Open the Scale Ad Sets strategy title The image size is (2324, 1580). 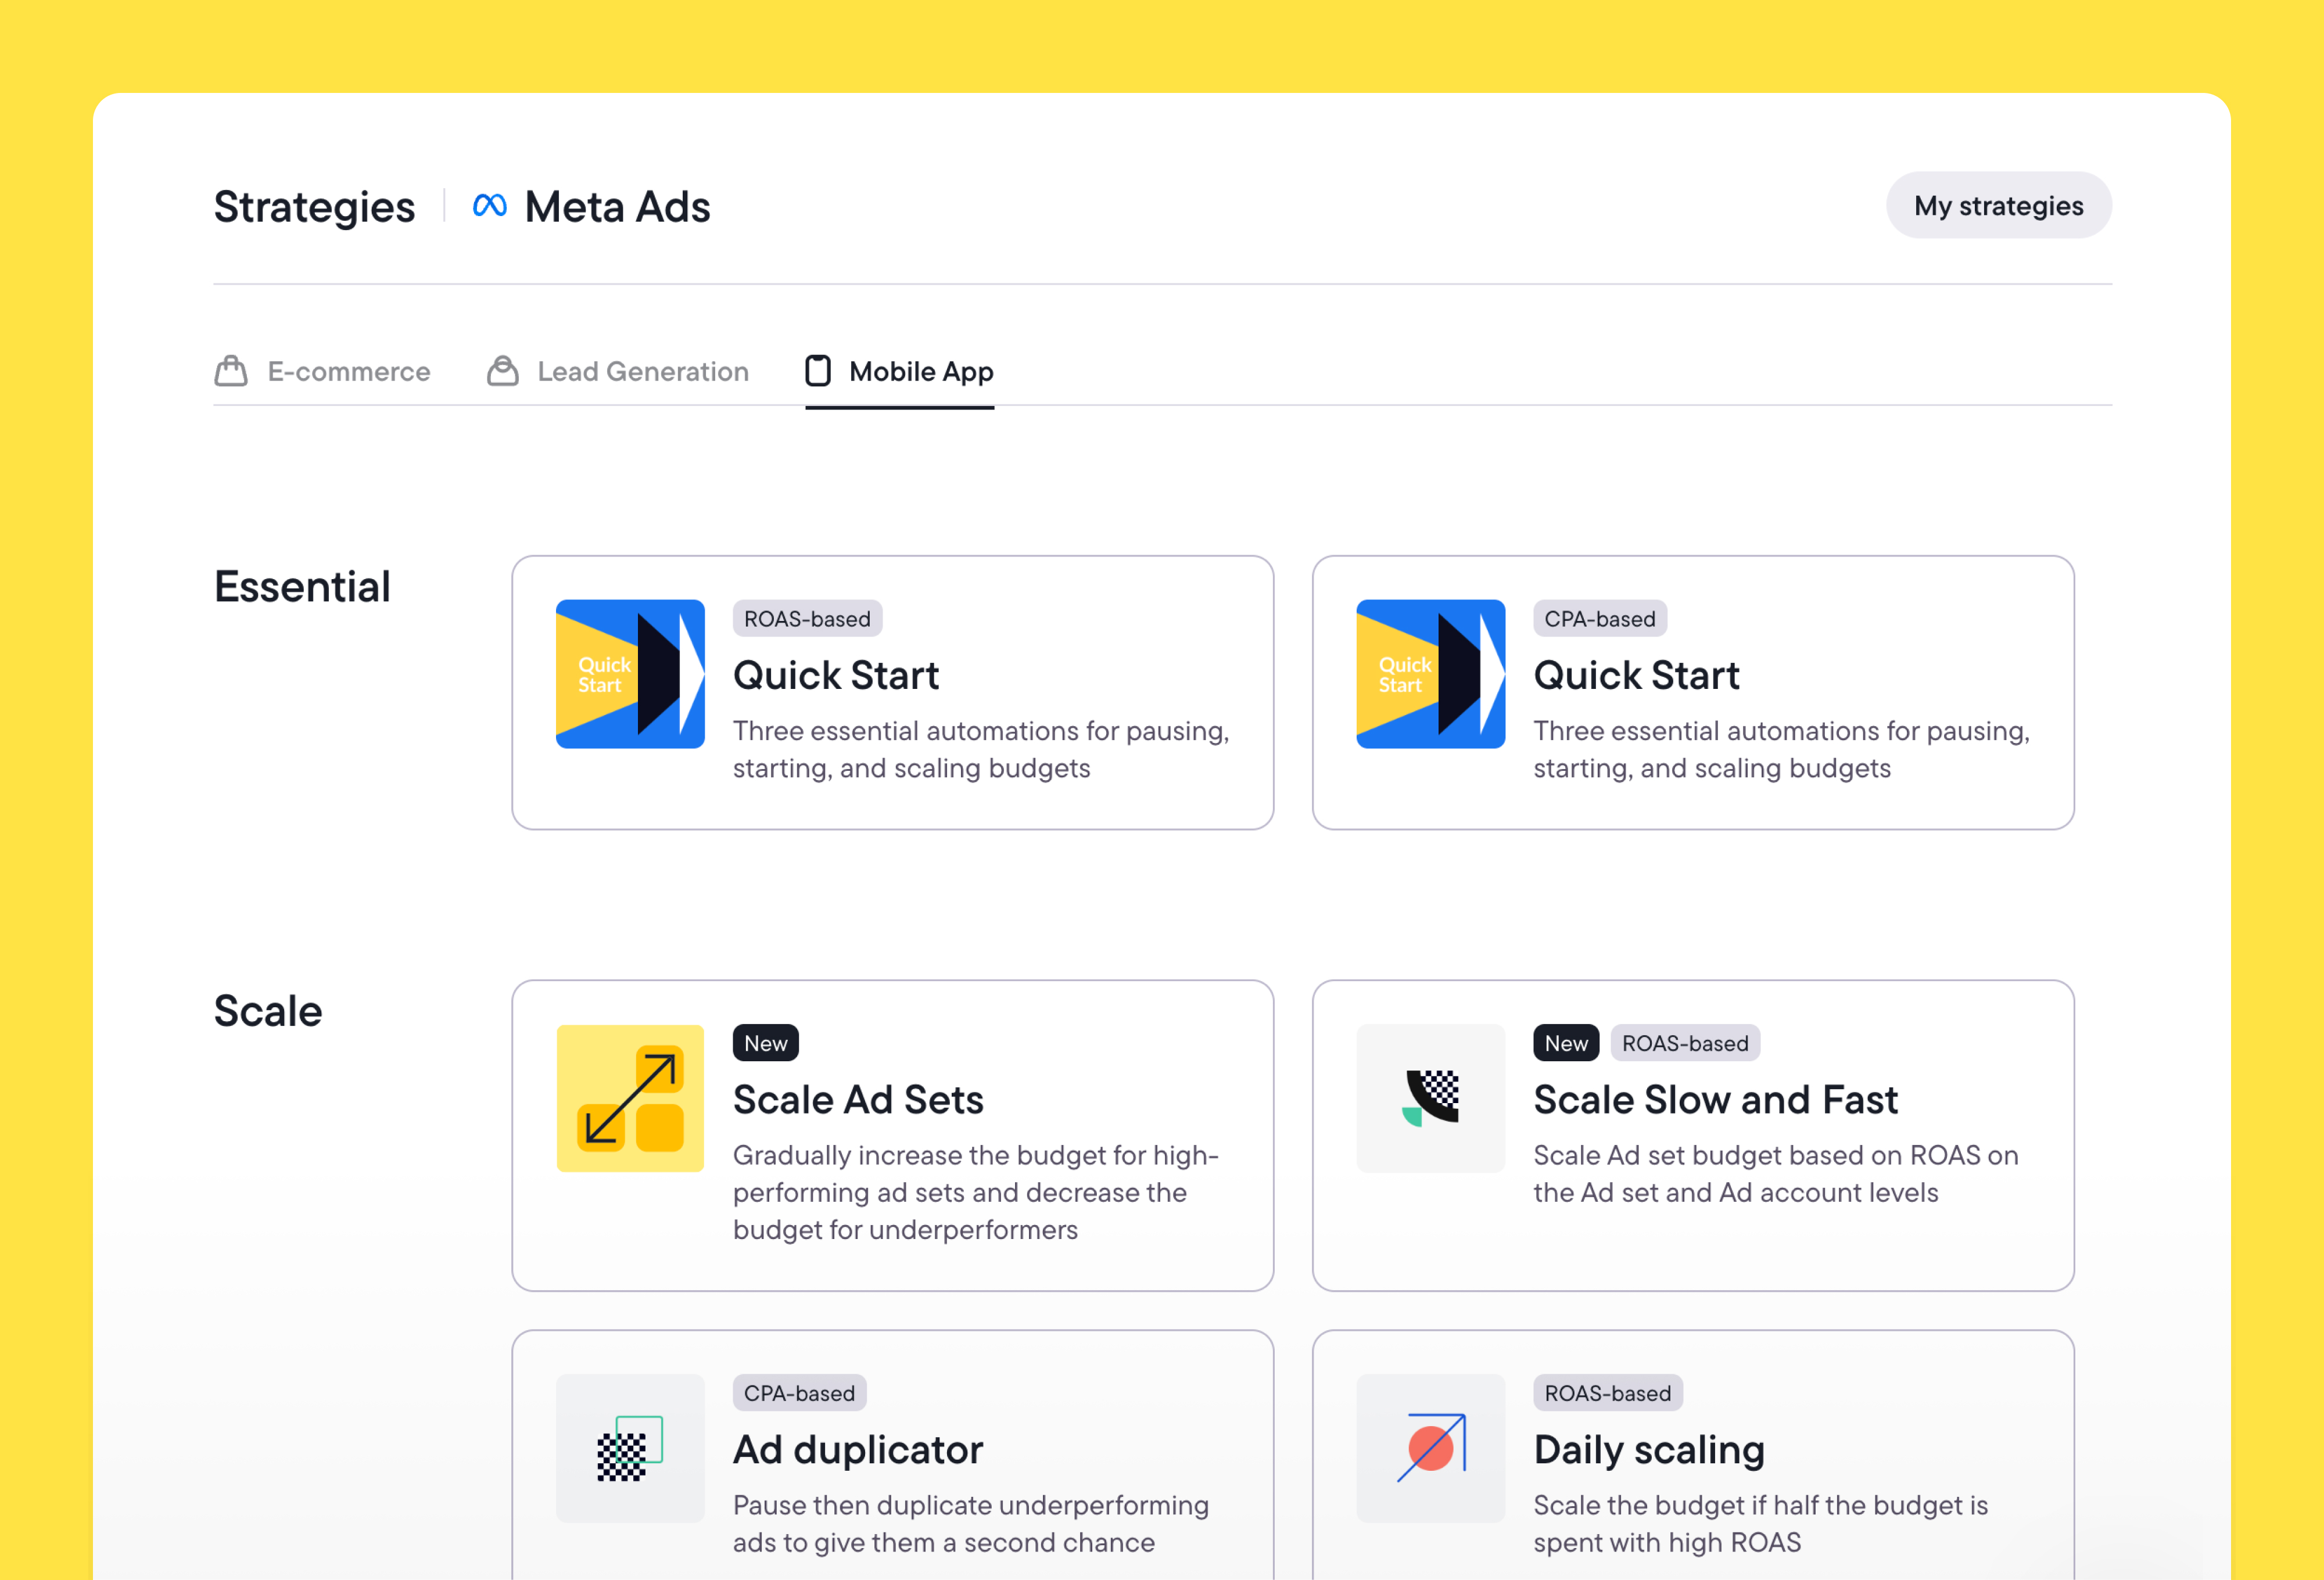point(858,1100)
